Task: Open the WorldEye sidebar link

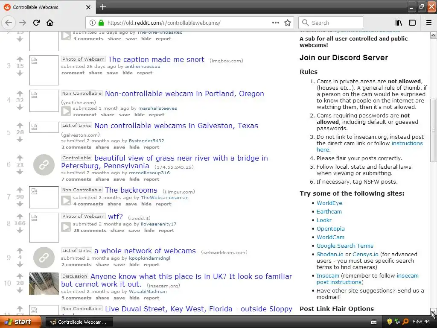Action: click(x=329, y=203)
